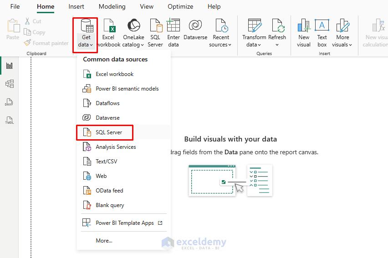Switch to Report view in sidebar

[x=10, y=66]
